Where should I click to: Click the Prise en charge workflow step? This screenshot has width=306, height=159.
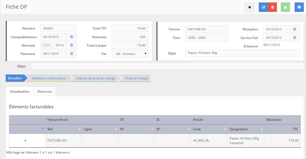point(136,78)
